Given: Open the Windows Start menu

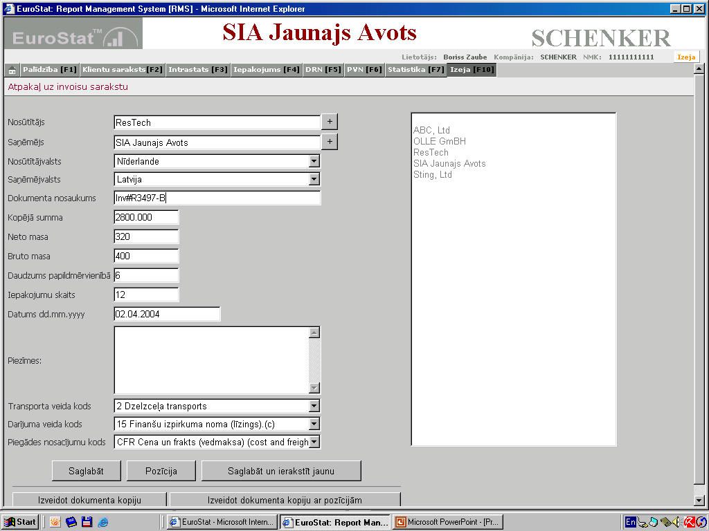Looking at the screenshot, I should (20, 522).
